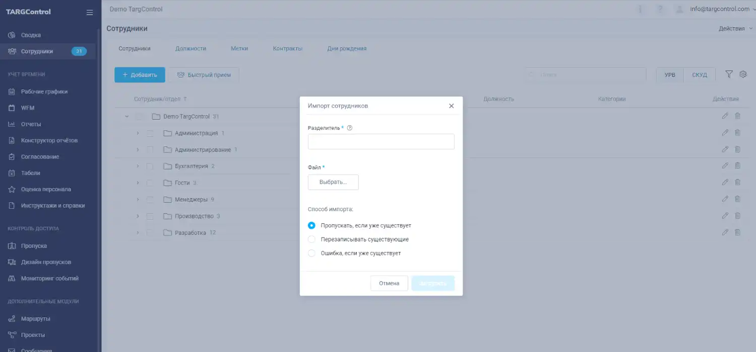Open Дизайн пропусков sidebar icon
This screenshot has width=756, height=352.
(x=12, y=262)
